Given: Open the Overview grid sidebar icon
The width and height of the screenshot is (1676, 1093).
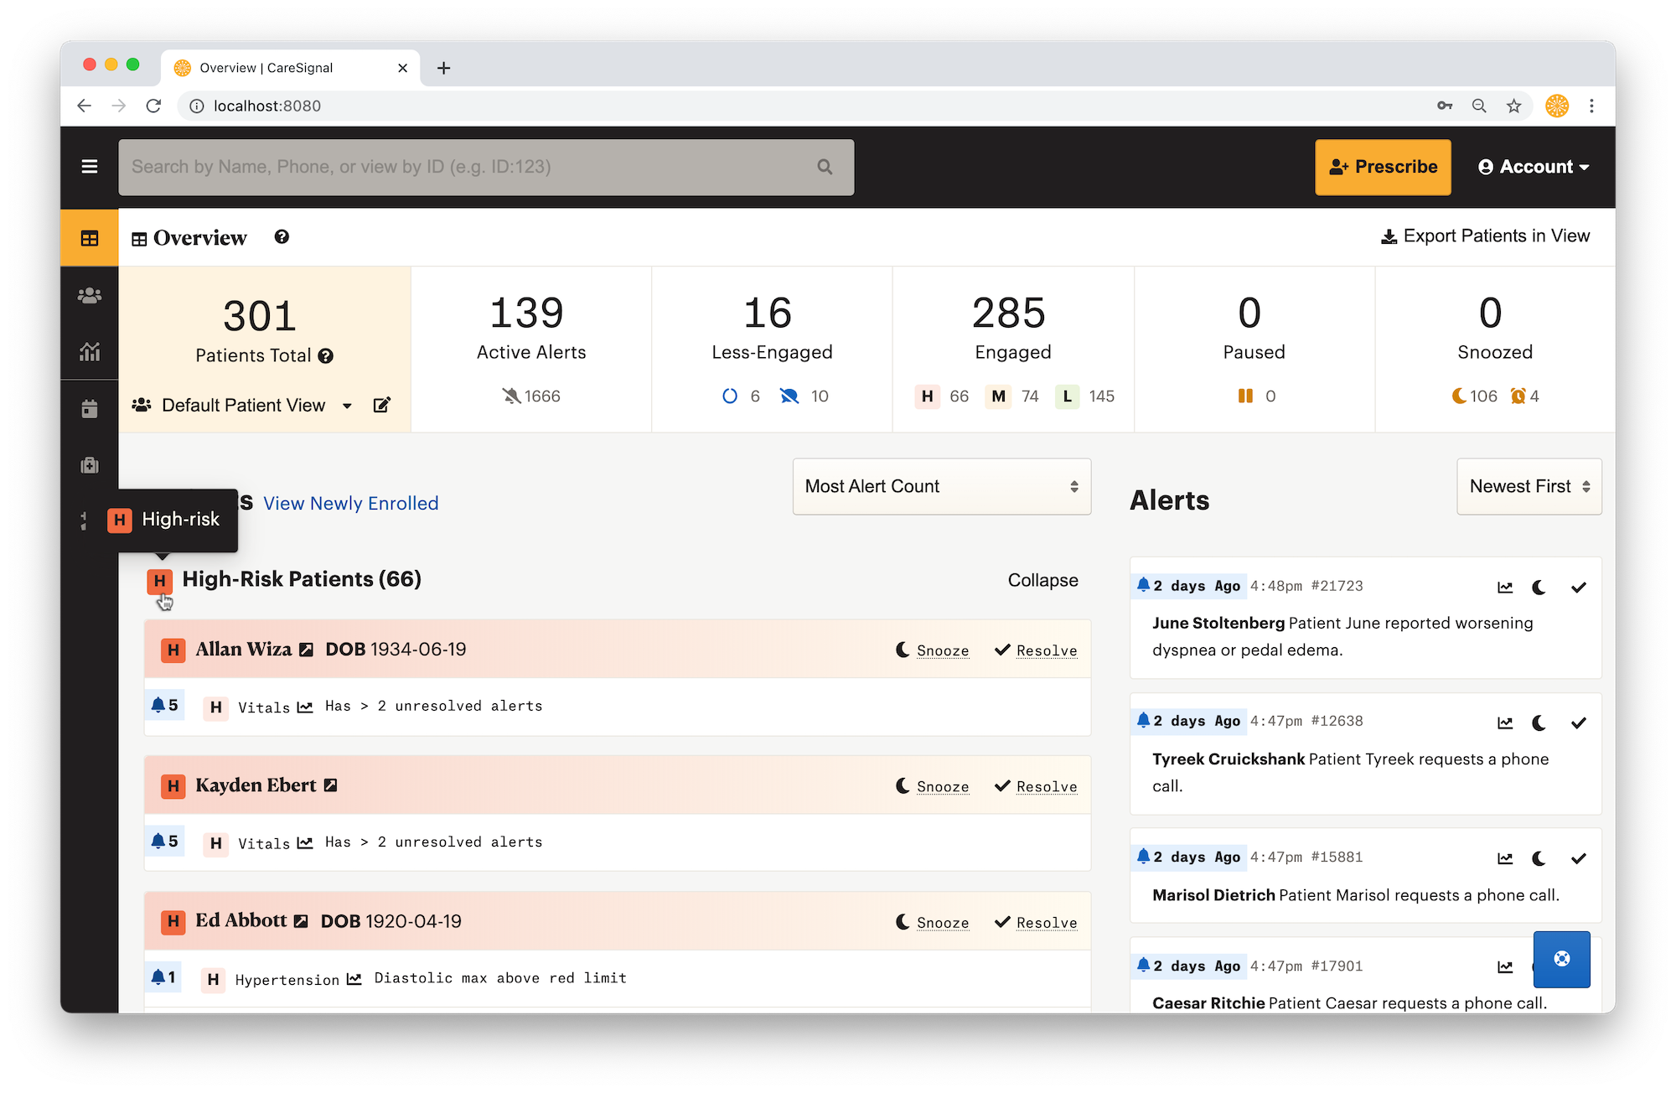Looking at the screenshot, I should click(x=90, y=238).
